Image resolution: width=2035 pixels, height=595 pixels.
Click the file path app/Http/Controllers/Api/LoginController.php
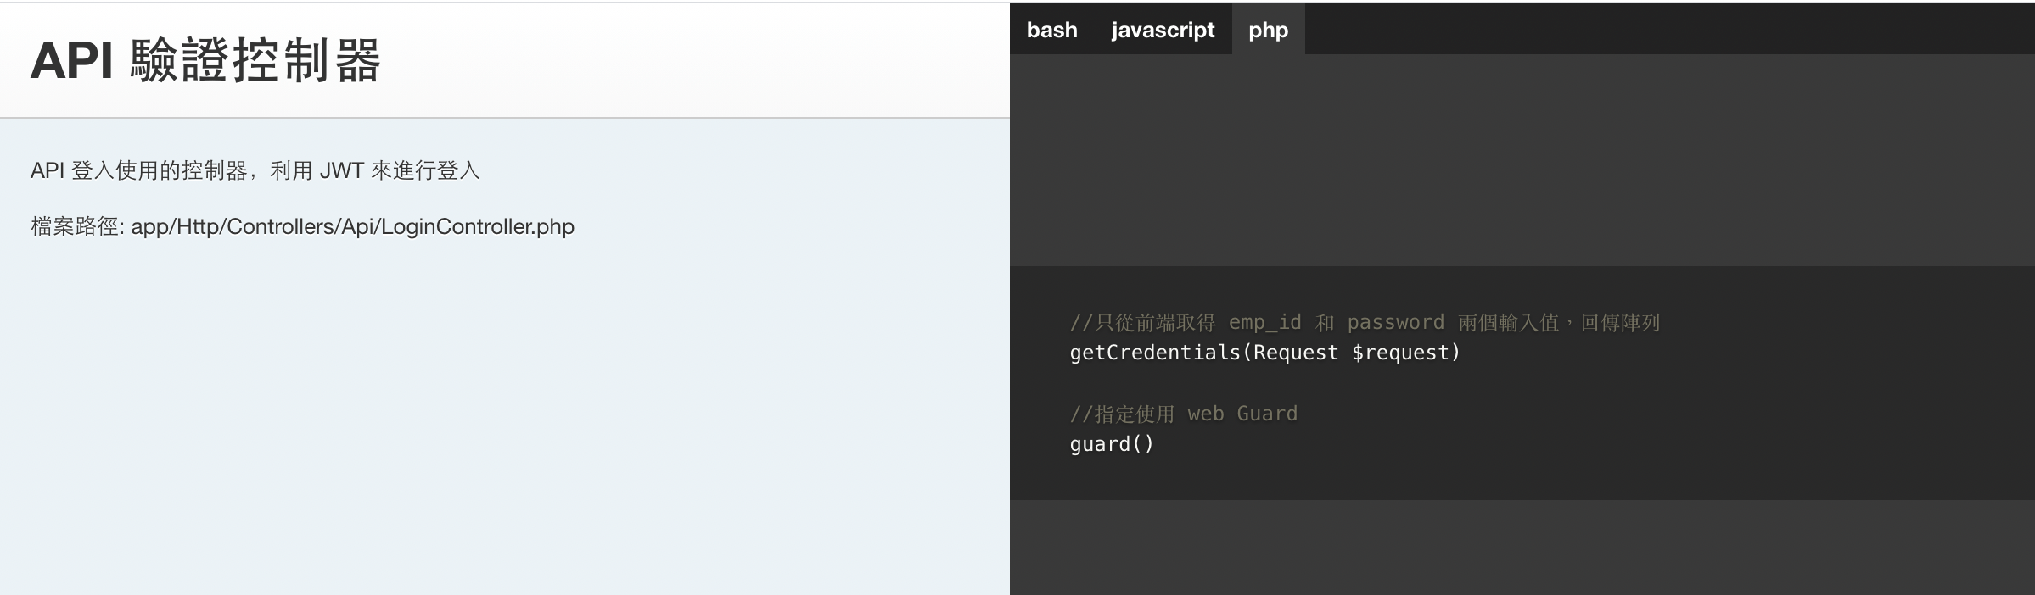pyautogui.click(x=301, y=226)
